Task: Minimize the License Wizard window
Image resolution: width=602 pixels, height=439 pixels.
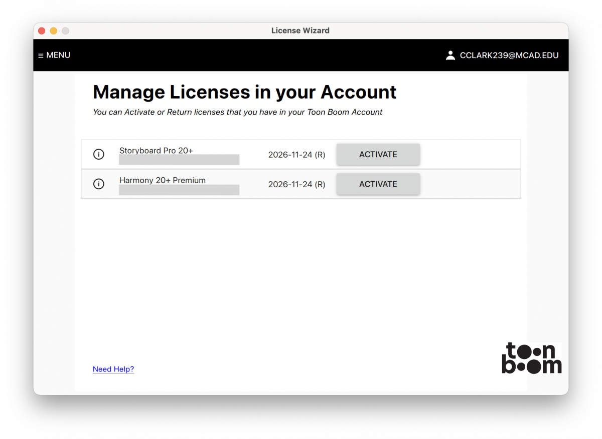Action: (54, 31)
